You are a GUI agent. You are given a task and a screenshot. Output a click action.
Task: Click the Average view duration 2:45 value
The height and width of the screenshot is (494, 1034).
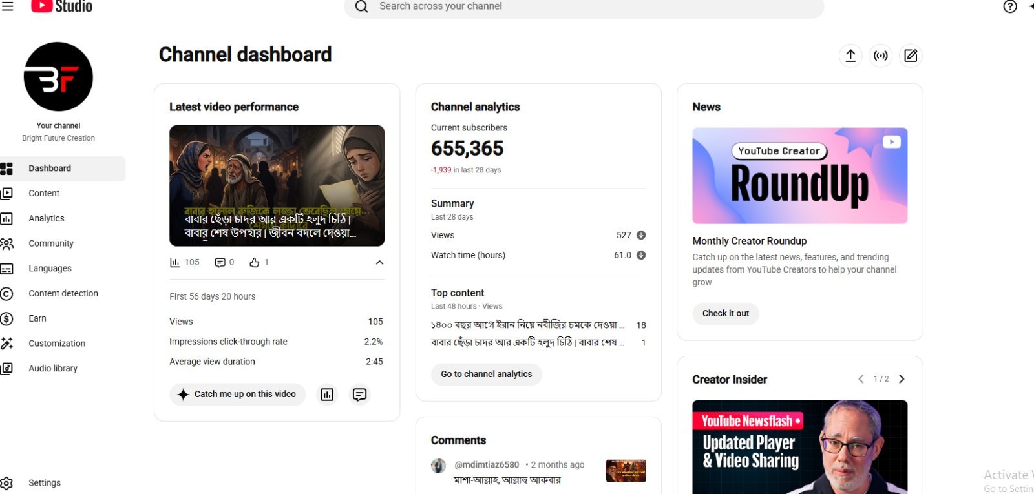pyautogui.click(x=374, y=362)
